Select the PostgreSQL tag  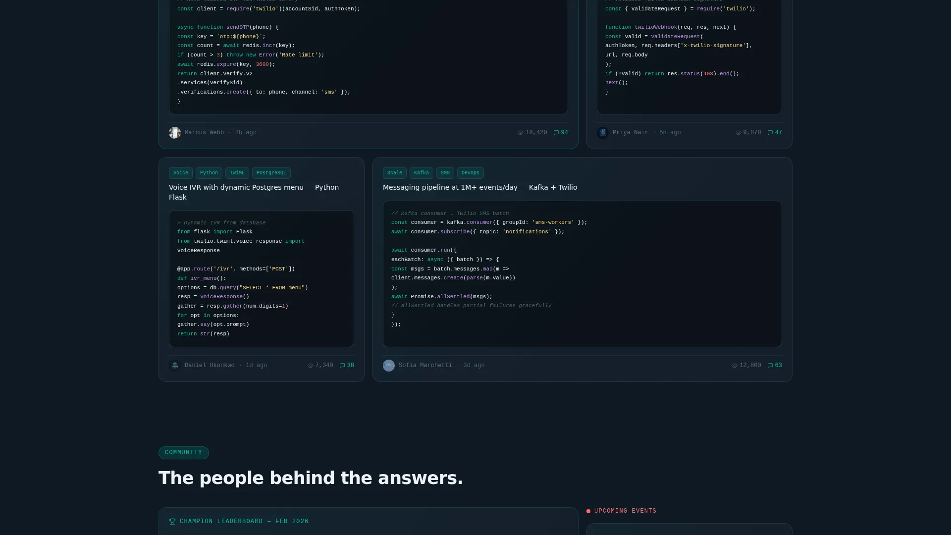271,173
